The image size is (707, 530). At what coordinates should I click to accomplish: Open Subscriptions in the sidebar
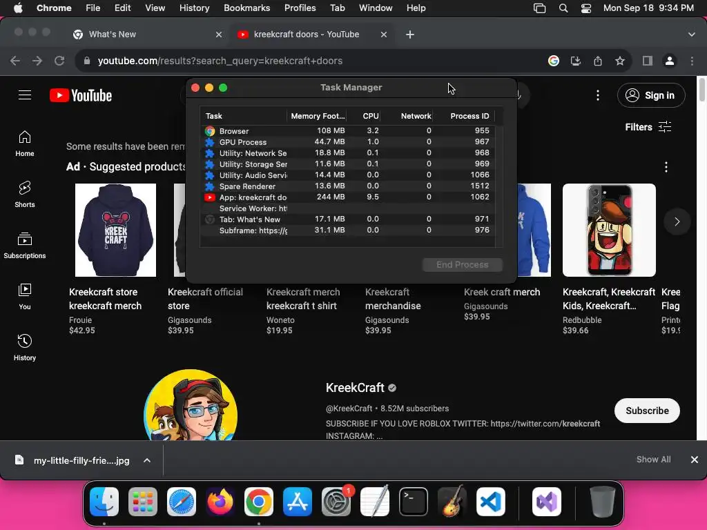pyautogui.click(x=25, y=246)
